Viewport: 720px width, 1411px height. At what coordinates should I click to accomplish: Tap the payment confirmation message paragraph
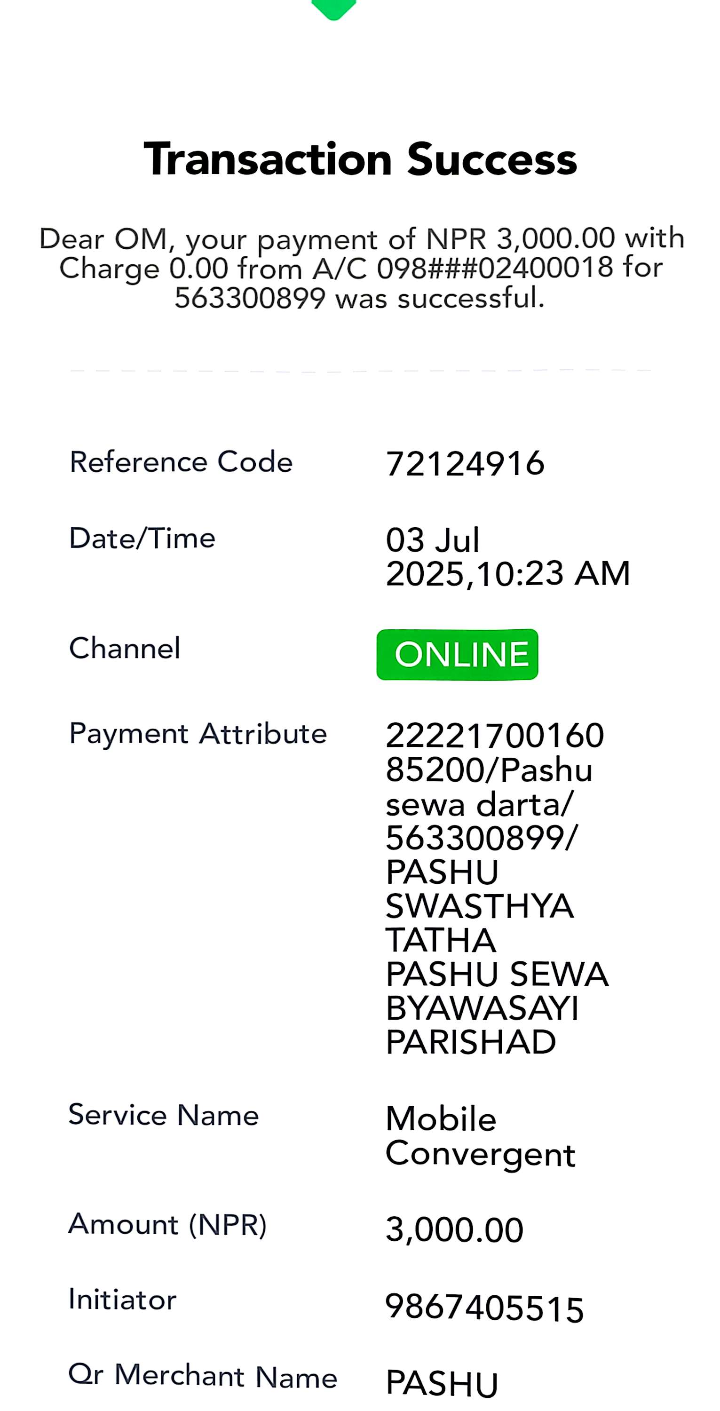tap(361, 268)
